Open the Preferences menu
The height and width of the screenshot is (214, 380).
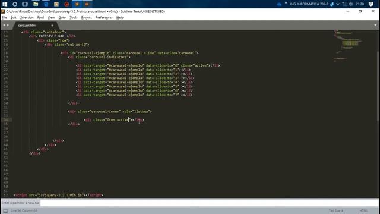pos(104,17)
